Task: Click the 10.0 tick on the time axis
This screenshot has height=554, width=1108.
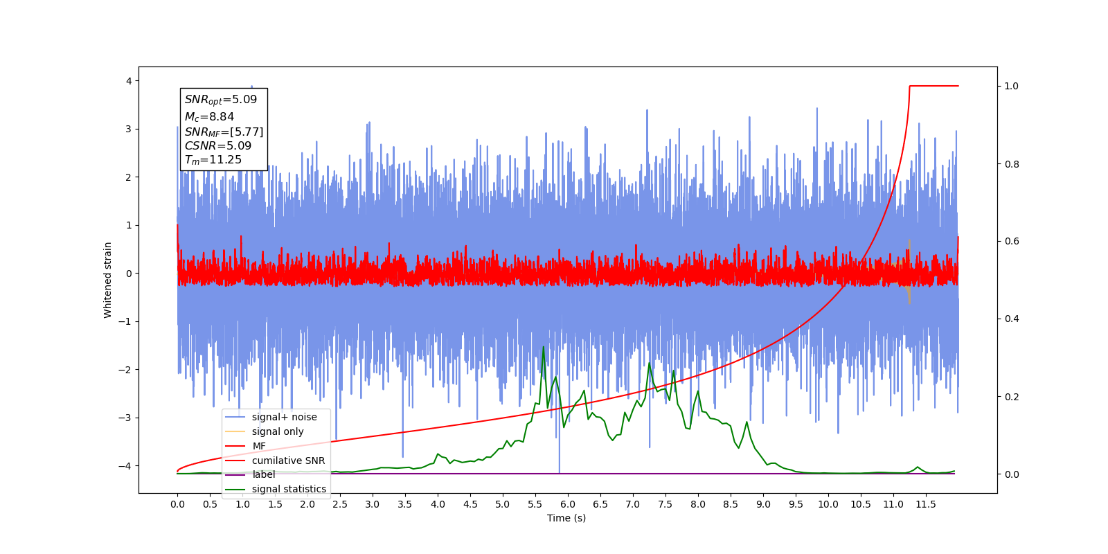Action: click(828, 504)
